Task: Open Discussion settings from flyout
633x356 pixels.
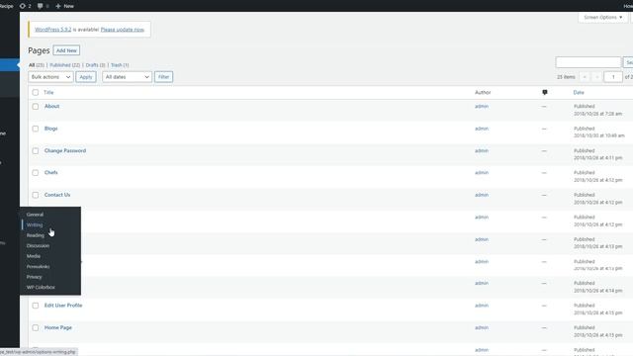Action: (38, 245)
